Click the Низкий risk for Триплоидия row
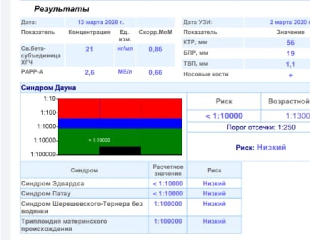The height and width of the screenshot is (240, 310). (214, 221)
